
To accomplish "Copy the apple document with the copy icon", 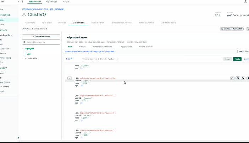I will tap(238, 78).
